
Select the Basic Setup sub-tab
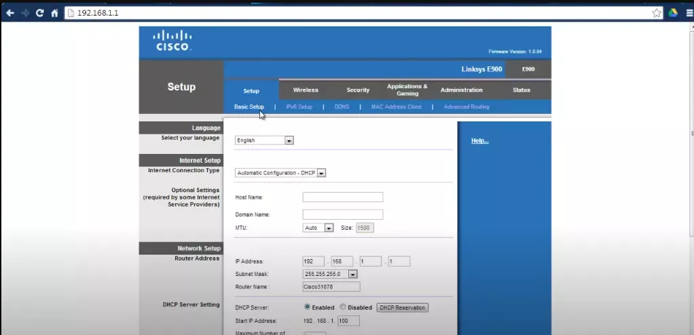coord(249,107)
